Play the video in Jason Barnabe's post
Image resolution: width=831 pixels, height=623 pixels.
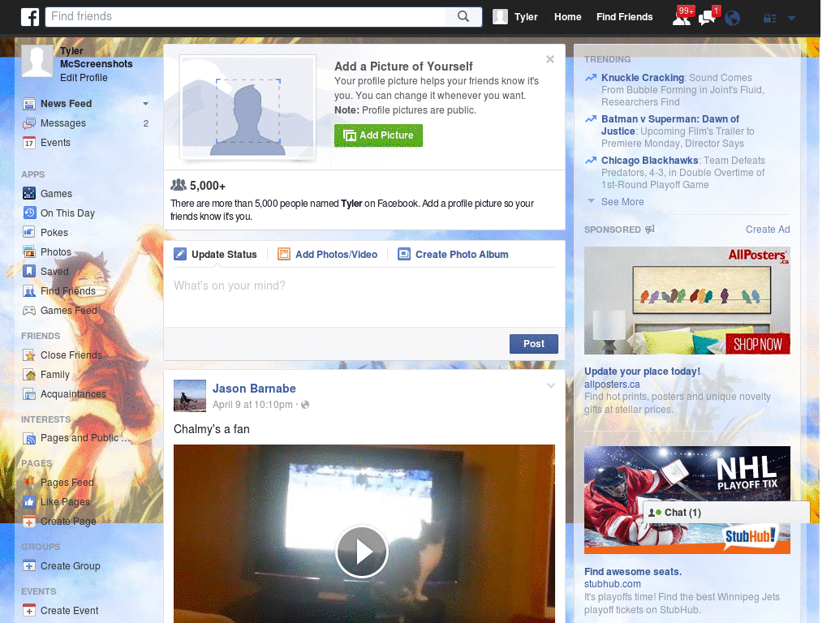362,552
